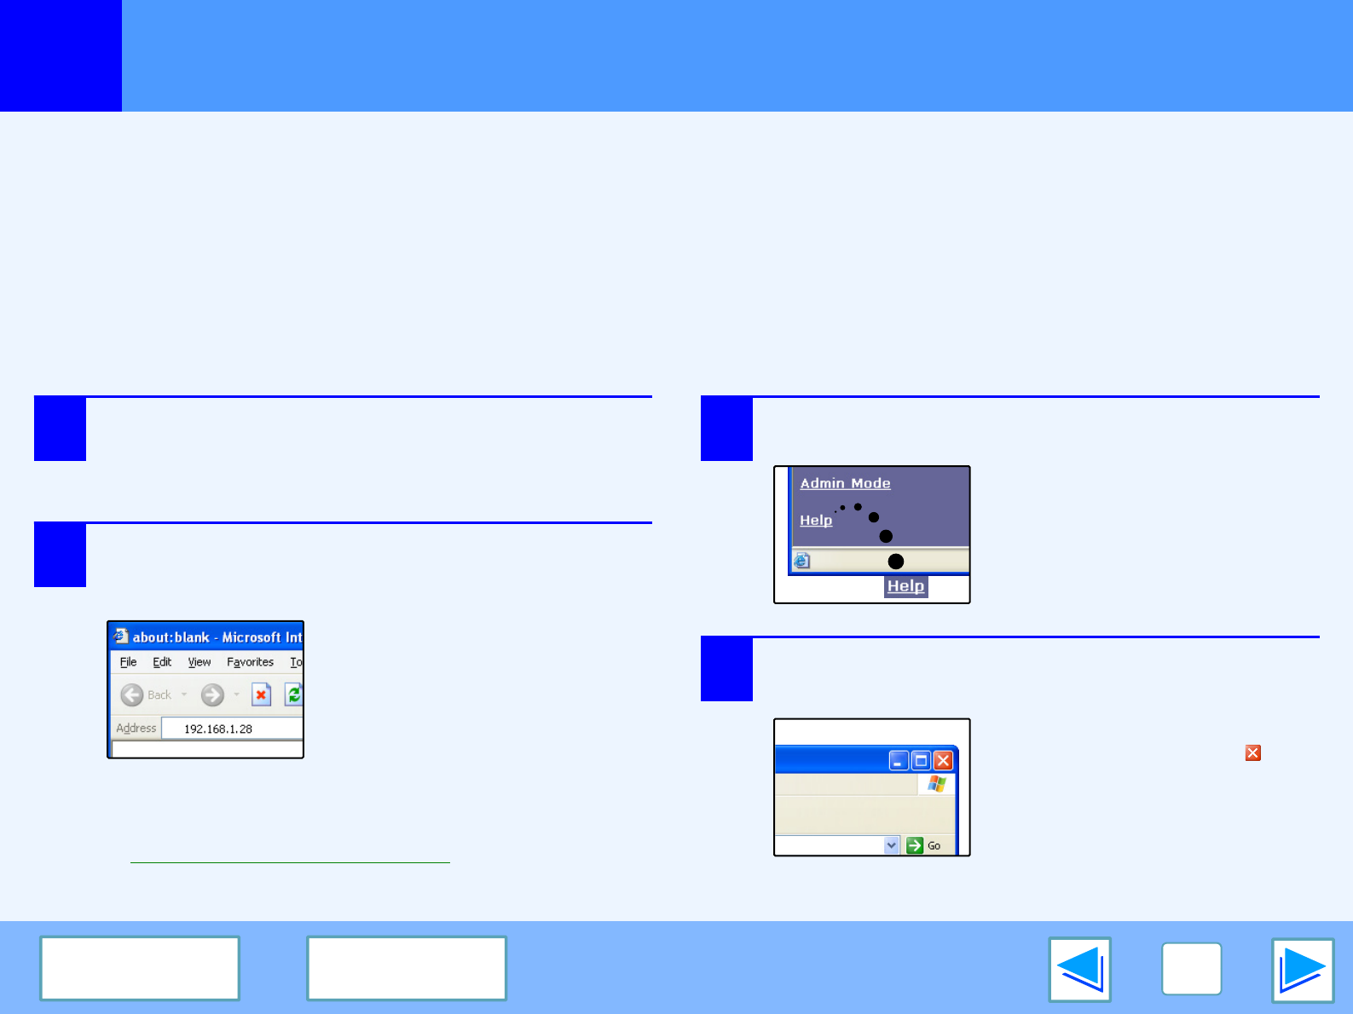Image resolution: width=1353 pixels, height=1014 pixels.
Task: Open the Forward button history dropdown arrow
Action: [237, 694]
